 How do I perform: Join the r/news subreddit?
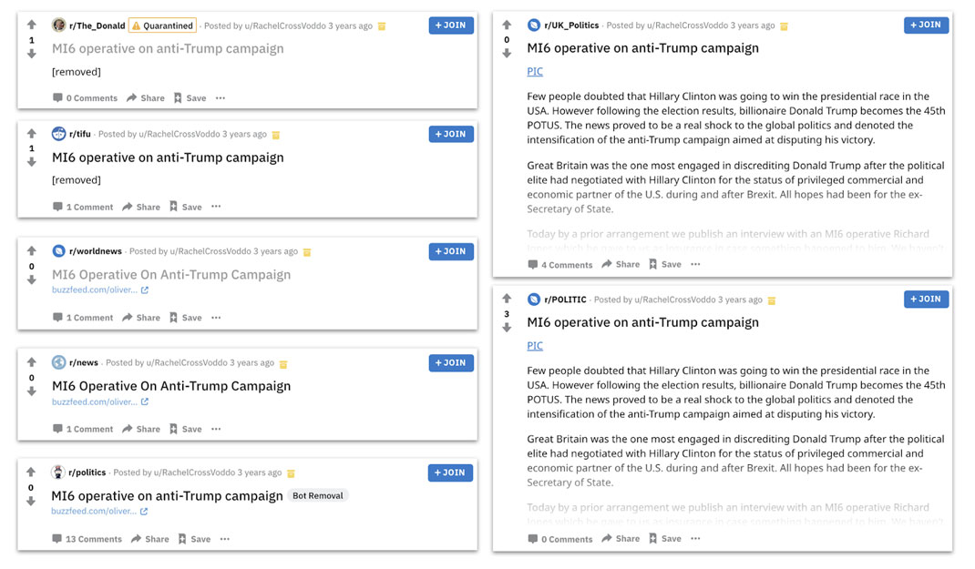[451, 362]
